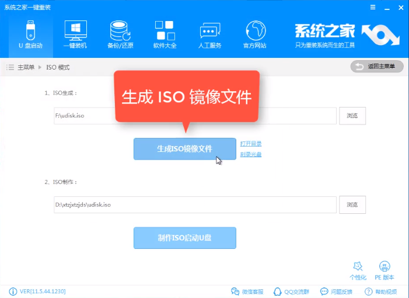Viewport: 409px width, 298px height.
Task: Open 人工服务 human support
Action: point(210,33)
